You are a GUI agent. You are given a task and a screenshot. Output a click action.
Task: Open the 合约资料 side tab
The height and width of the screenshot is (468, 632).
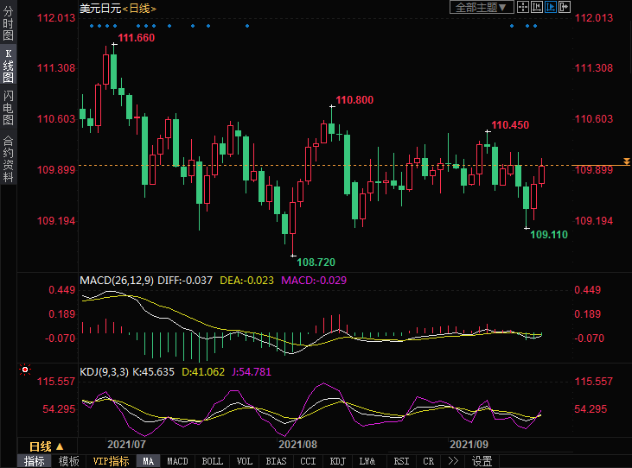pyautogui.click(x=8, y=159)
